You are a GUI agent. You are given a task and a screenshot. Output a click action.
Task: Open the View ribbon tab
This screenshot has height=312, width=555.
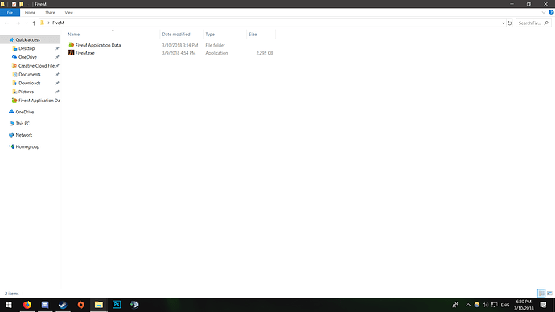[68, 12]
